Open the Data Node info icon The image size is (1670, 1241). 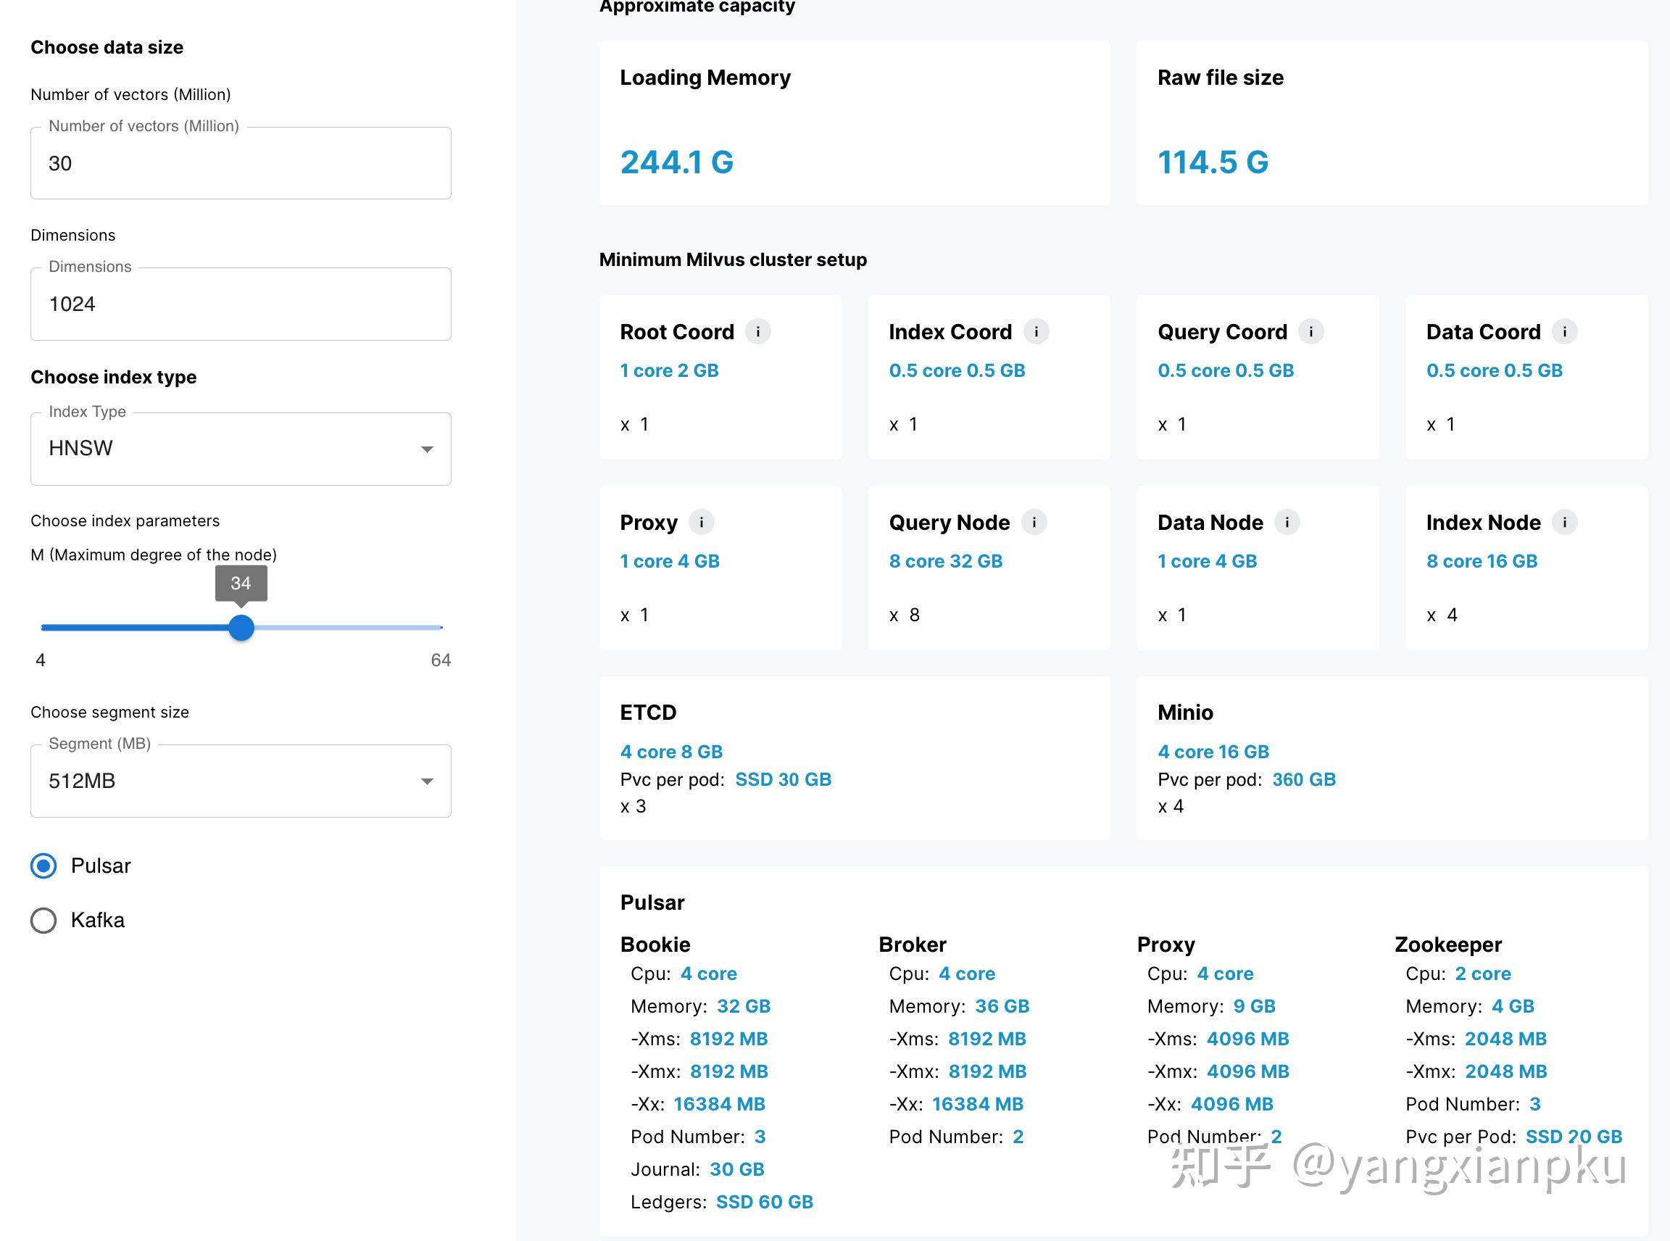[1287, 522]
